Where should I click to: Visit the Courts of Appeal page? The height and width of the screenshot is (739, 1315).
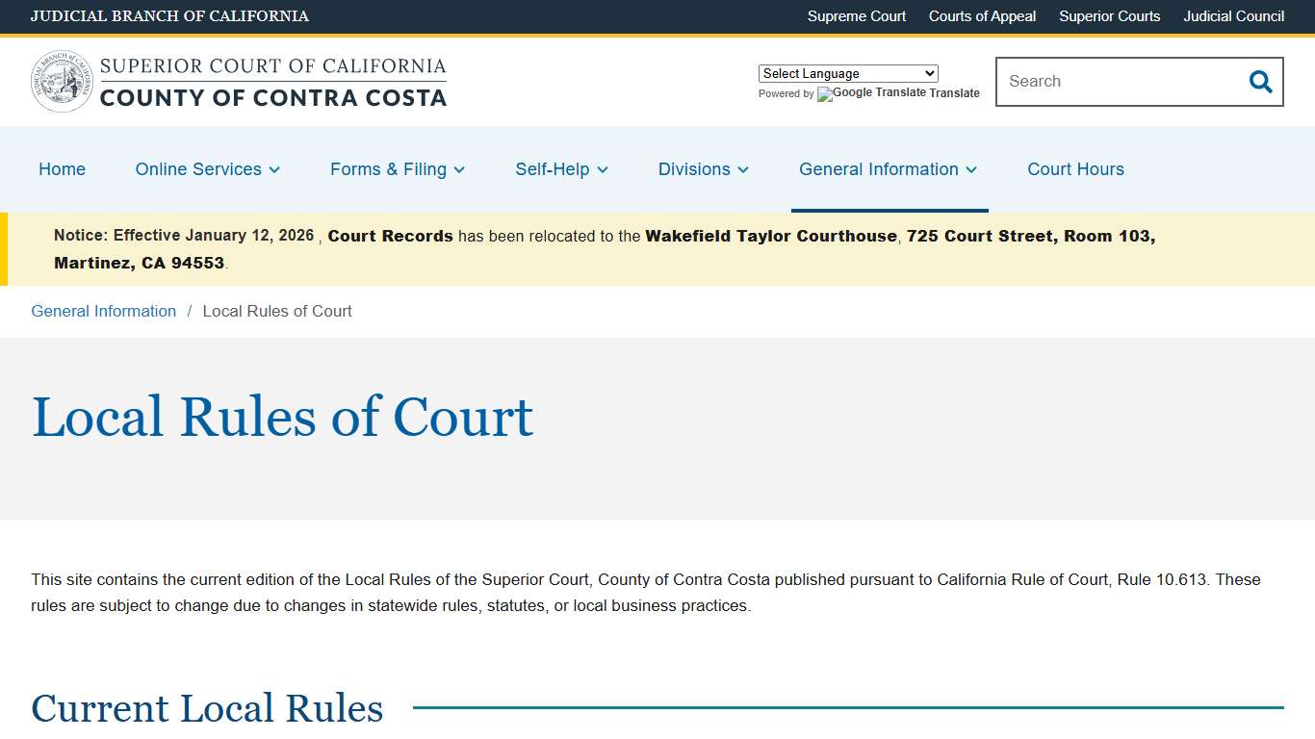point(982,16)
